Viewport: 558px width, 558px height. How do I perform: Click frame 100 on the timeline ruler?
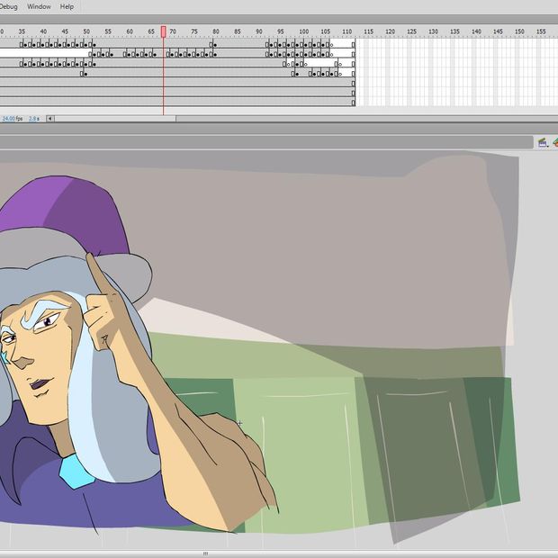(303, 32)
